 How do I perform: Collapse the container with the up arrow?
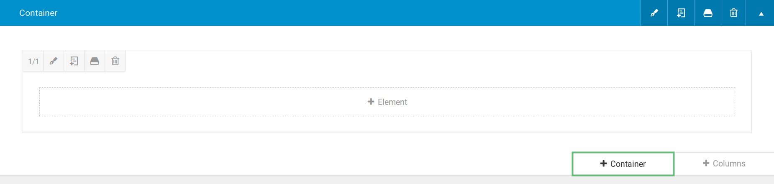pos(761,13)
